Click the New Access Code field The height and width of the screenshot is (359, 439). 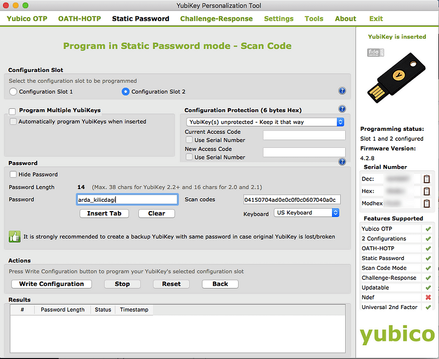tap(304, 153)
